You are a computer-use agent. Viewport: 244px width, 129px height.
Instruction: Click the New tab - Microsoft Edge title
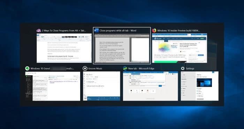(x=141, y=68)
